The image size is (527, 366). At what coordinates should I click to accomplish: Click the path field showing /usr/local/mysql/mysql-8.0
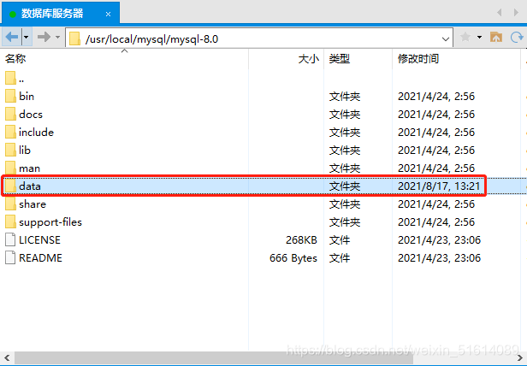tap(258, 39)
